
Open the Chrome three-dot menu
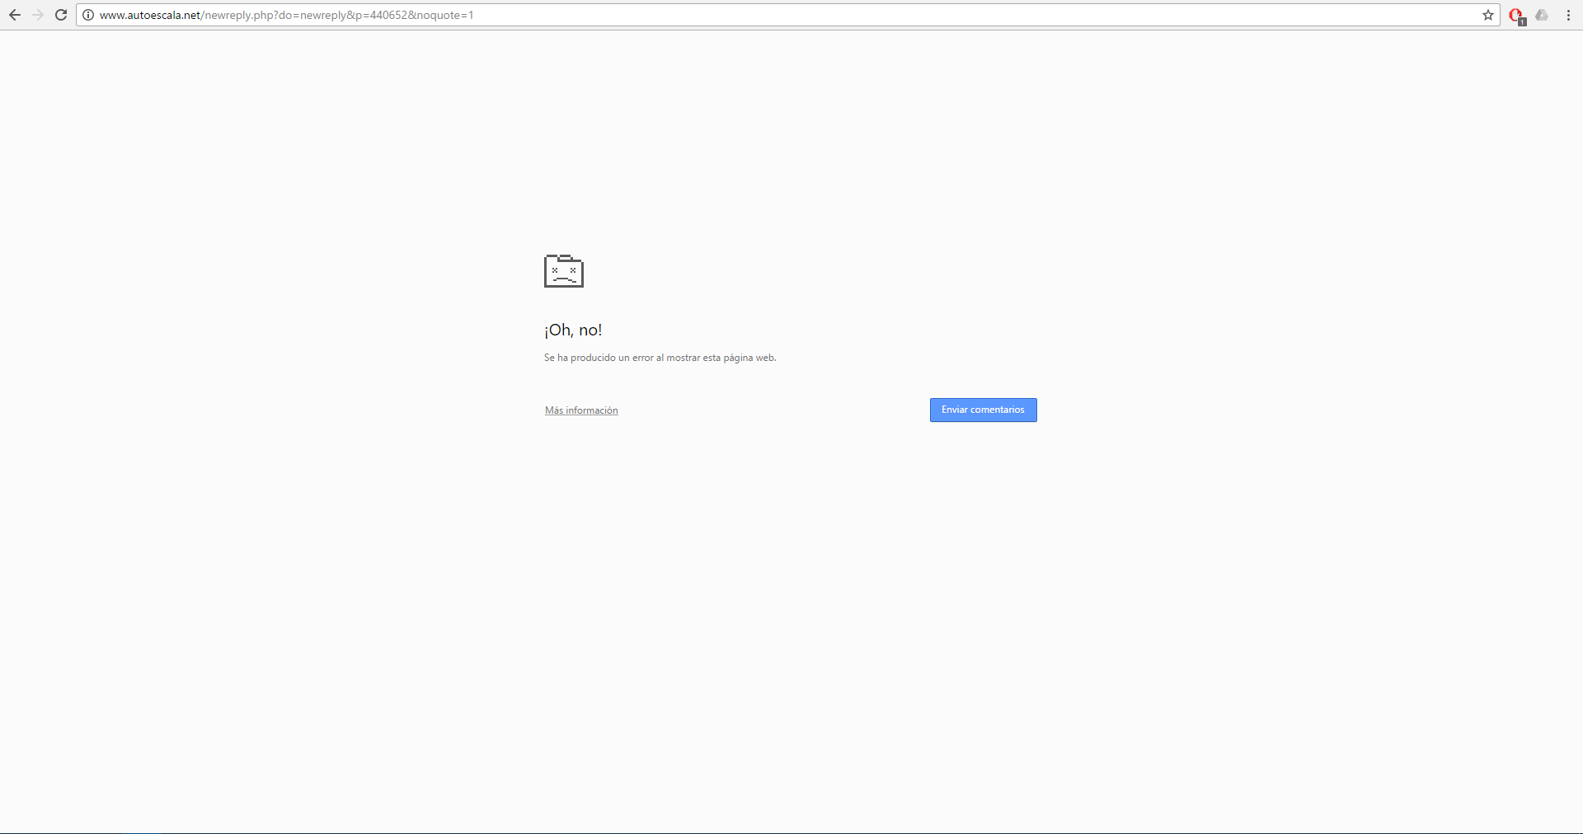pos(1568,15)
